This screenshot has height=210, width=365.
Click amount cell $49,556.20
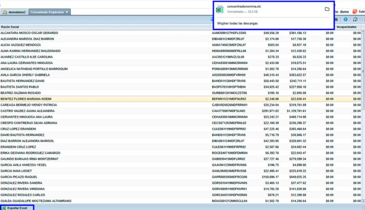[271, 33]
